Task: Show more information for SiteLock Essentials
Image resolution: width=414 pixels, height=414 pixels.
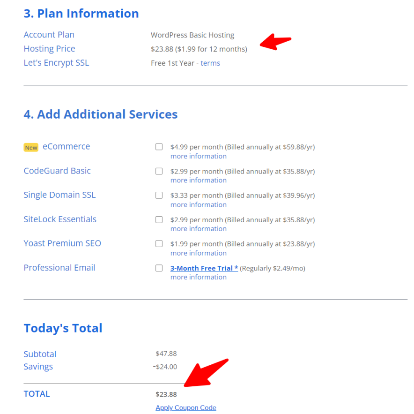Action: tap(198, 229)
